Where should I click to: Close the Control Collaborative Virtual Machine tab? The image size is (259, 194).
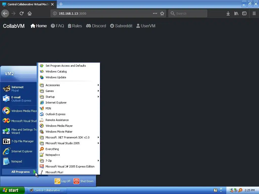click(x=52, y=4)
